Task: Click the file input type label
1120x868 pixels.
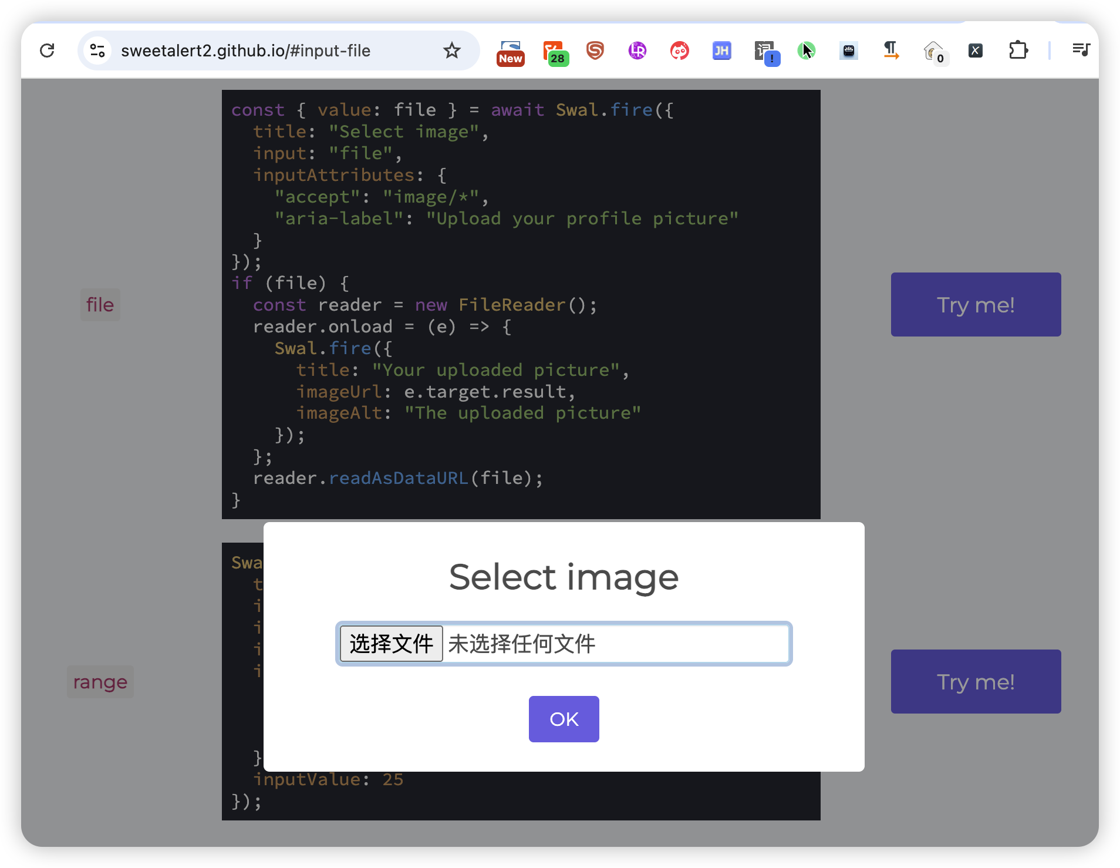Action: tap(100, 304)
